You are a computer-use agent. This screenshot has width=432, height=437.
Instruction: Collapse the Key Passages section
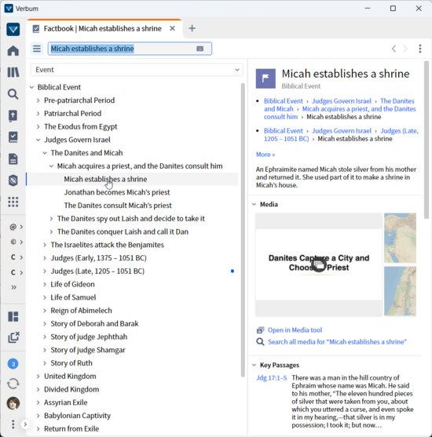pos(254,365)
